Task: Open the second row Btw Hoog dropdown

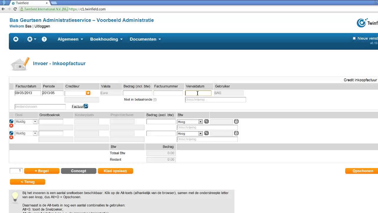Action: [x=190, y=134]
